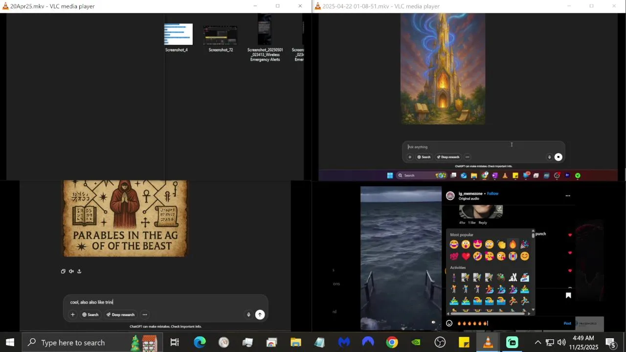The image size is (626, 352).
Task: Select the skis emoji in Activities
Action: 513,278
